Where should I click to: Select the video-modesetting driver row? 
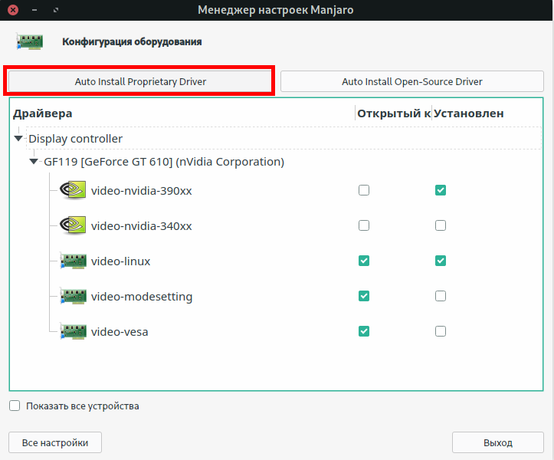(277, 296)
